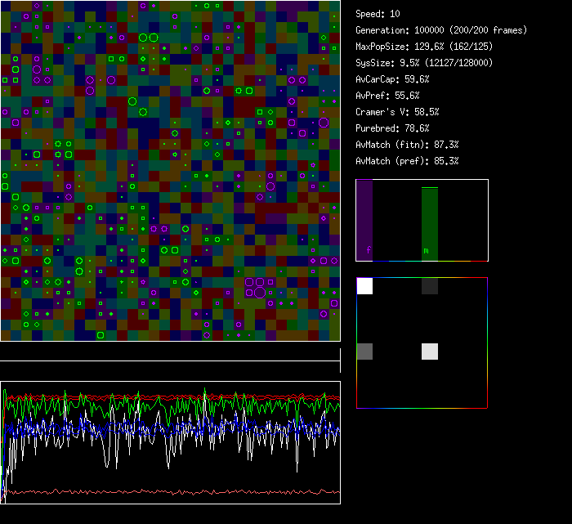Pick the medium gray square on the matrix's left edge
The height and width of the screenshot is (524, 572).
click(364, 352)
